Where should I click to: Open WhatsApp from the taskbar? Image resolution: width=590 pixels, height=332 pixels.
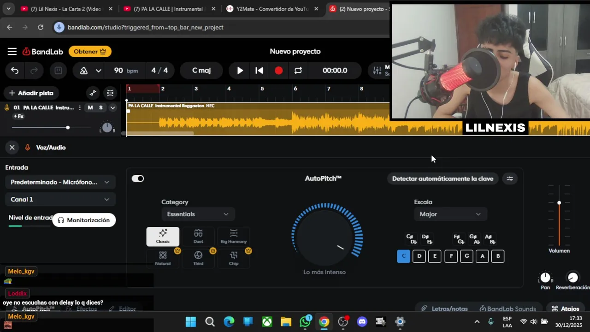tap(305, 322)
